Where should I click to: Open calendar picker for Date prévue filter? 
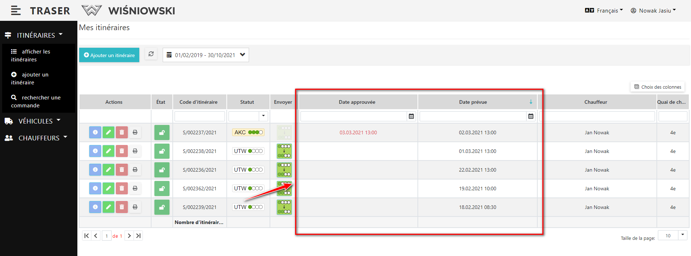(530, 116)
